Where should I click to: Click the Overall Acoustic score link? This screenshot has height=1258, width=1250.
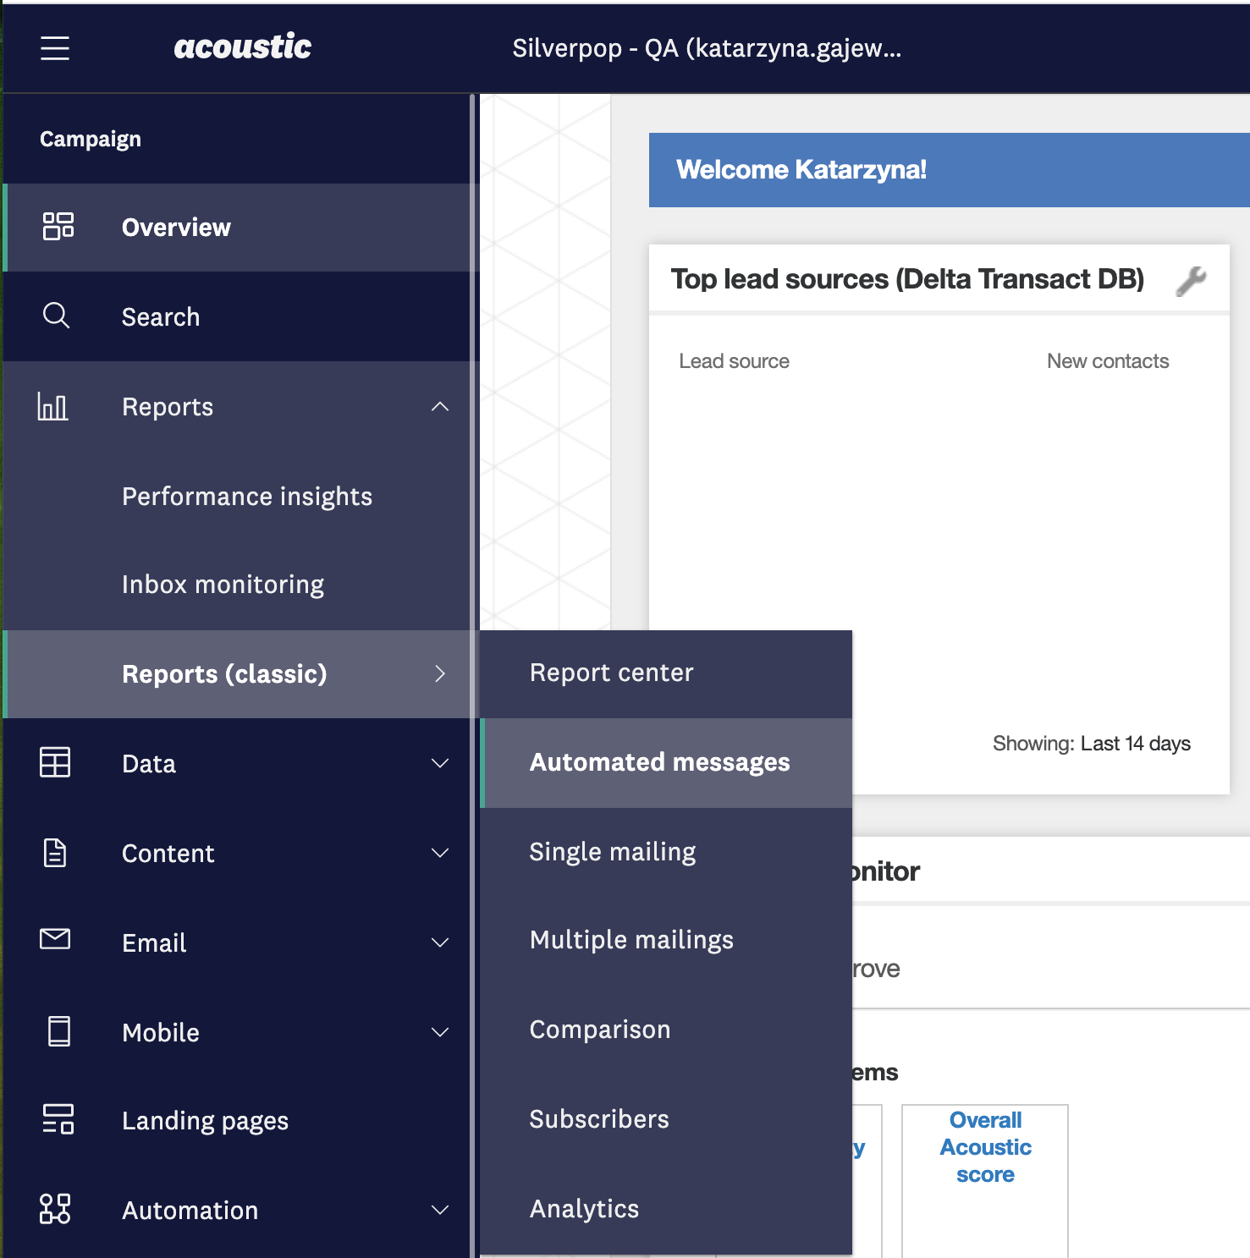click(x=985, y=1147)
